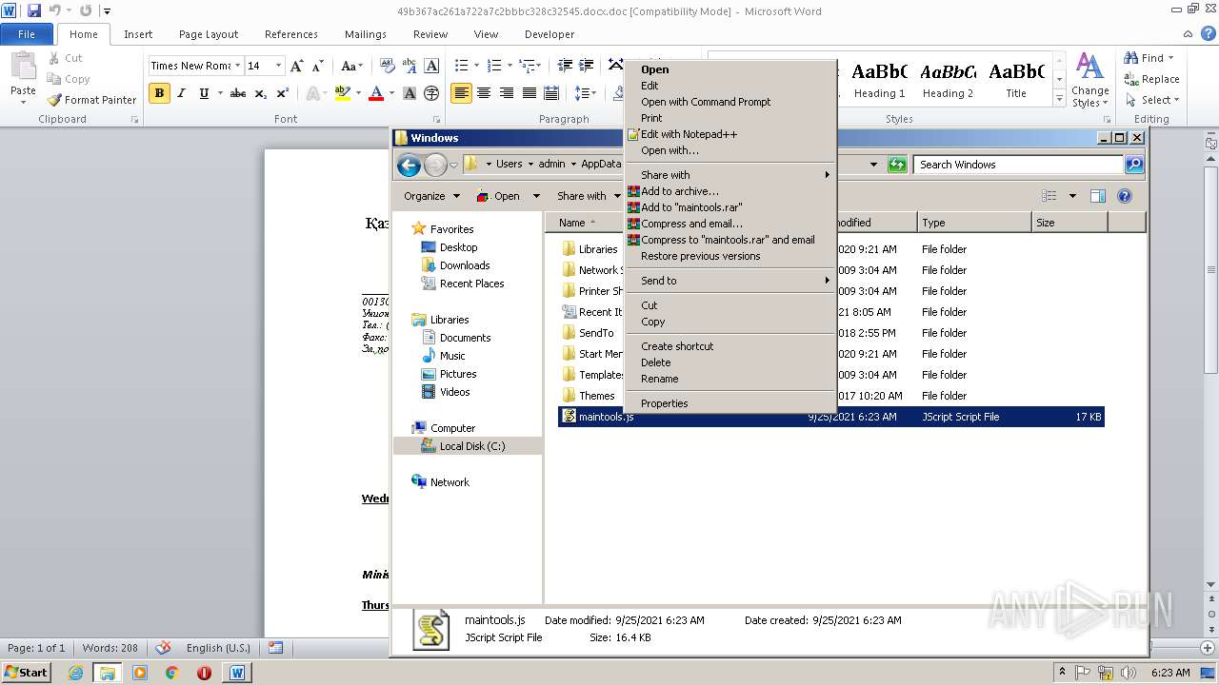Enable Justify alignment in Paragraph group
The width and height of the screenshot is (1219, 685).
[529, 93]
